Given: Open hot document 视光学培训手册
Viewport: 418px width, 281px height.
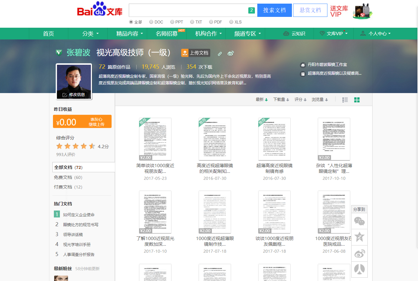Looking at the screenshot, I should (77, 245).
